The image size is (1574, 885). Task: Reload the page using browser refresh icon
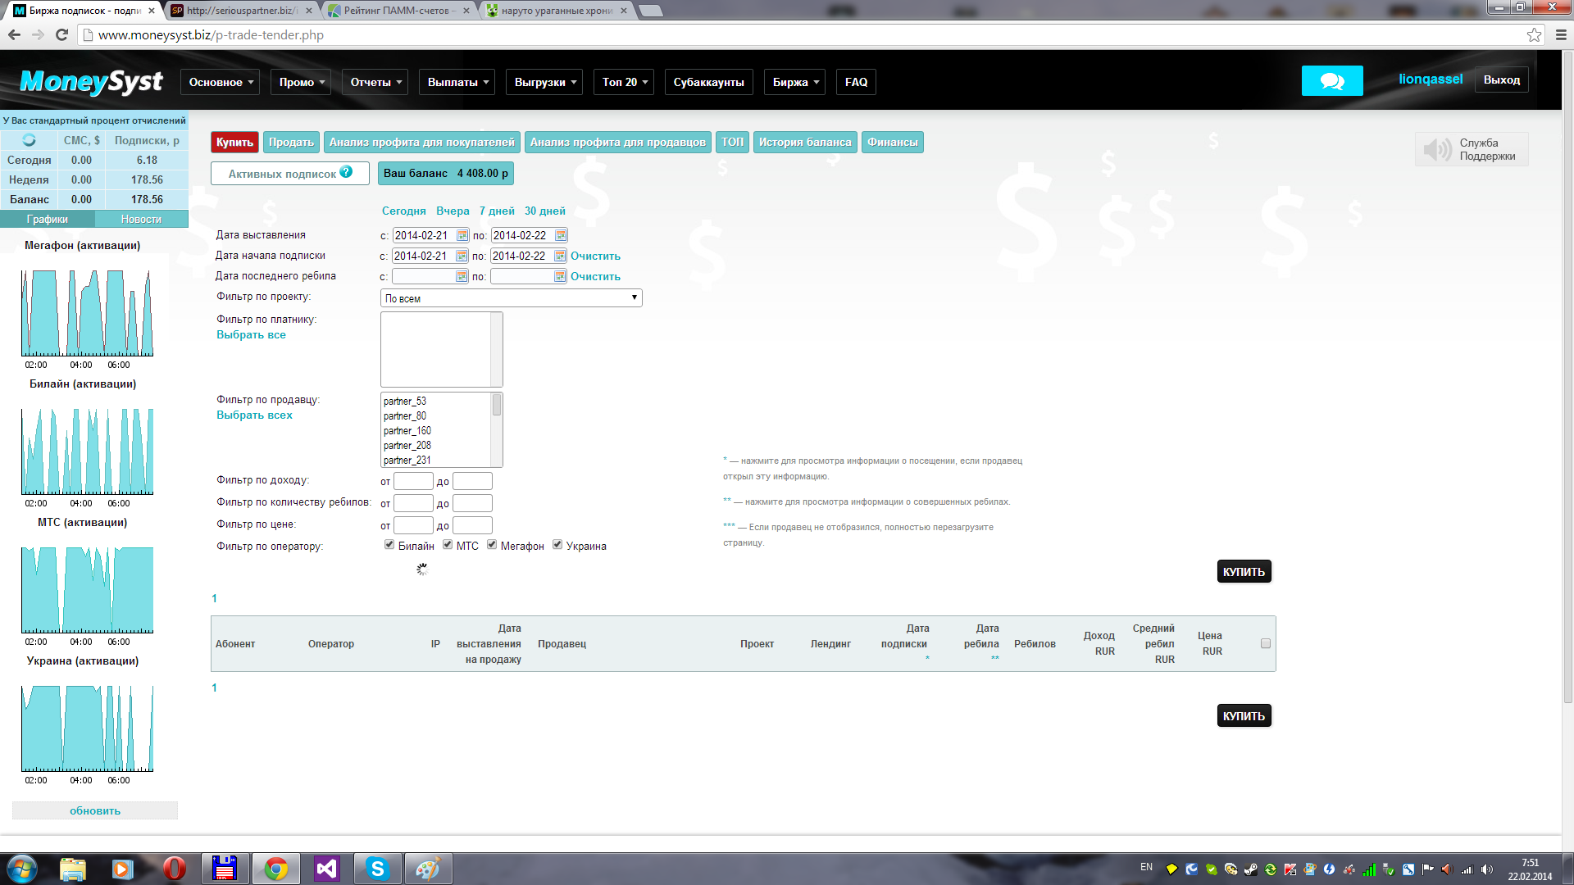click(x=61, y=34)
